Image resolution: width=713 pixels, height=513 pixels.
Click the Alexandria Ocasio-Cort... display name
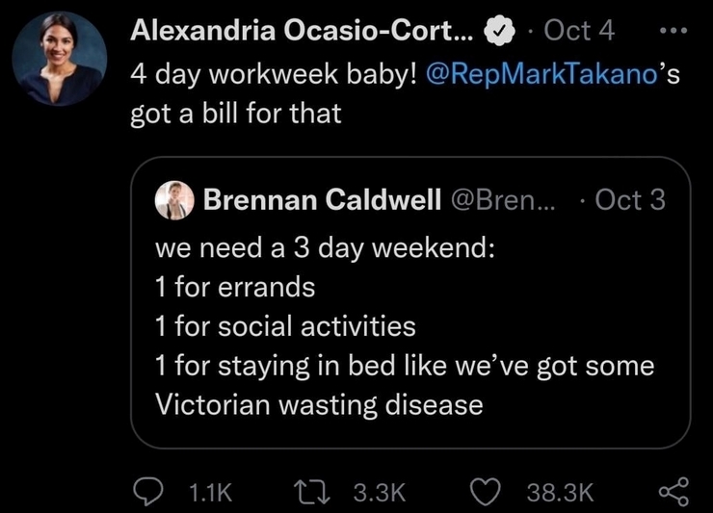pyautogui.click(x=302, y=31)
